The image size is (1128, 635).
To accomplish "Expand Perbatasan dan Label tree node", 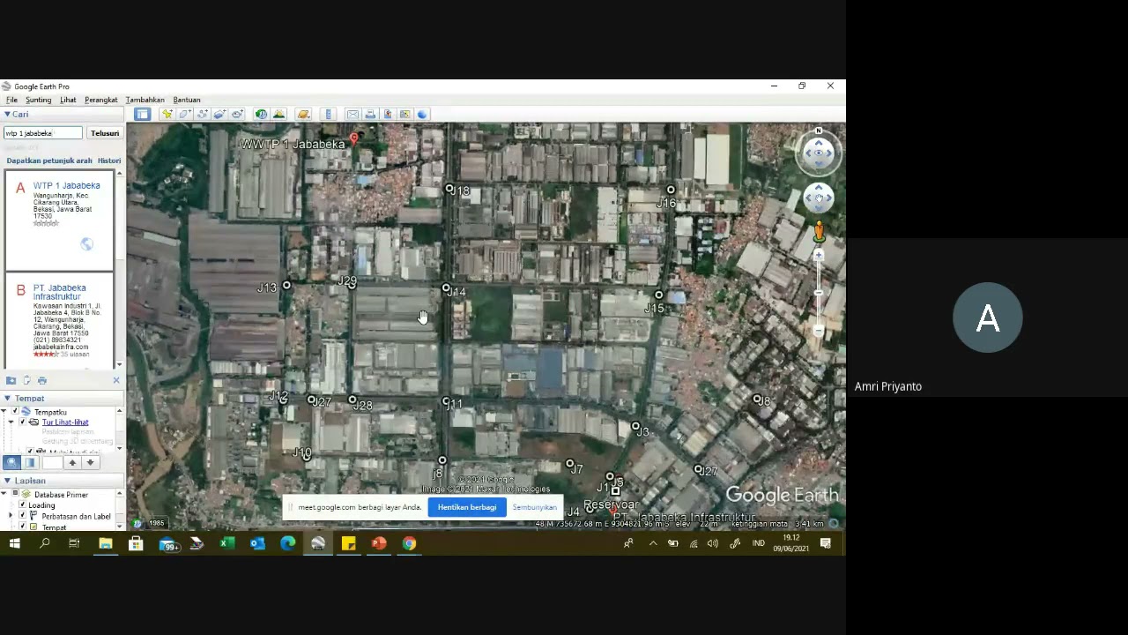I will (x=11, y=516).
